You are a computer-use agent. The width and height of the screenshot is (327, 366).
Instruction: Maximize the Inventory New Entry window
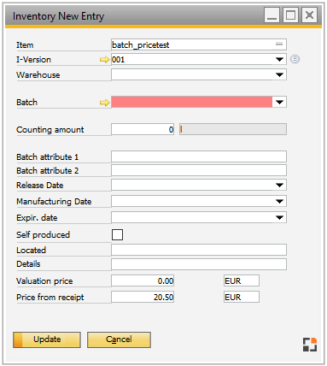click(x=290, y=15)
